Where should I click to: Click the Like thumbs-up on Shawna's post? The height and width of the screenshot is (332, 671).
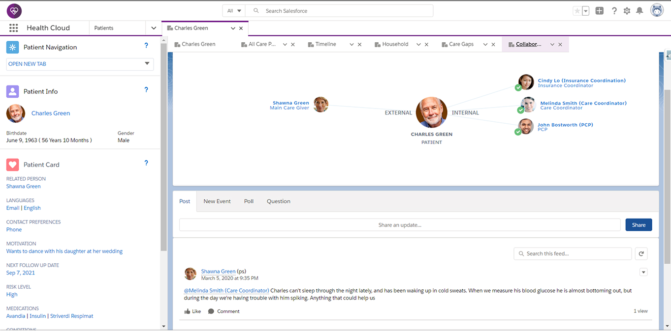(192, 311)
